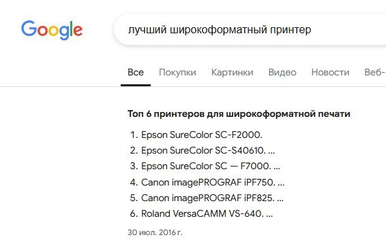Open the 'Картинки' tab
Image resolution: width=386 pixels, height=246 pixels.
click(232, 72)
